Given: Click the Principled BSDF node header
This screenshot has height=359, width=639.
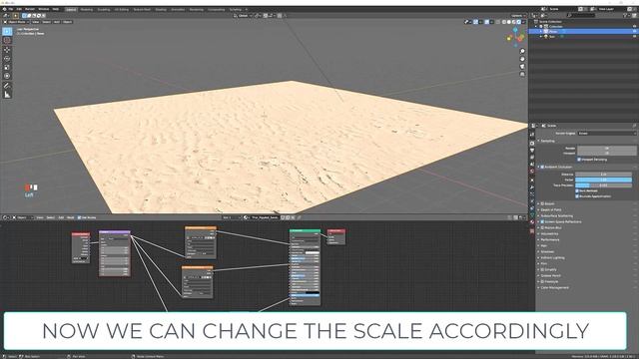Looking at the screenshot, I should click(x=305, y=230).
